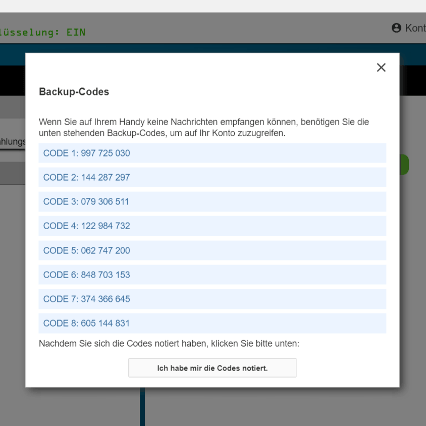Click the account user icon in header
The width and height of the screenshot is (426, 426).
click(396, 28)
